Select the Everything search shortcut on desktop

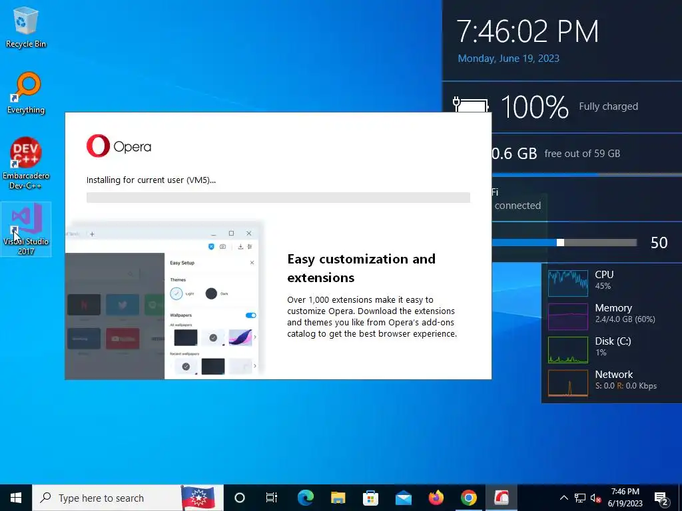(26, 93)
